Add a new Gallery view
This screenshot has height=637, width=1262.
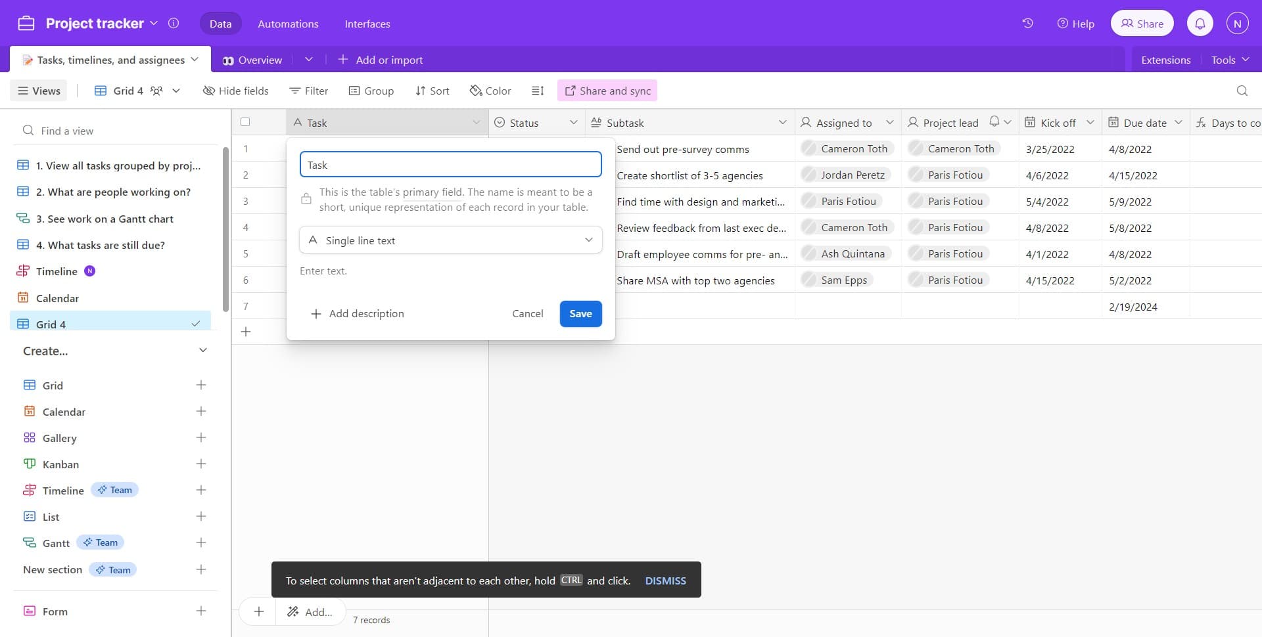click(201, 438)
